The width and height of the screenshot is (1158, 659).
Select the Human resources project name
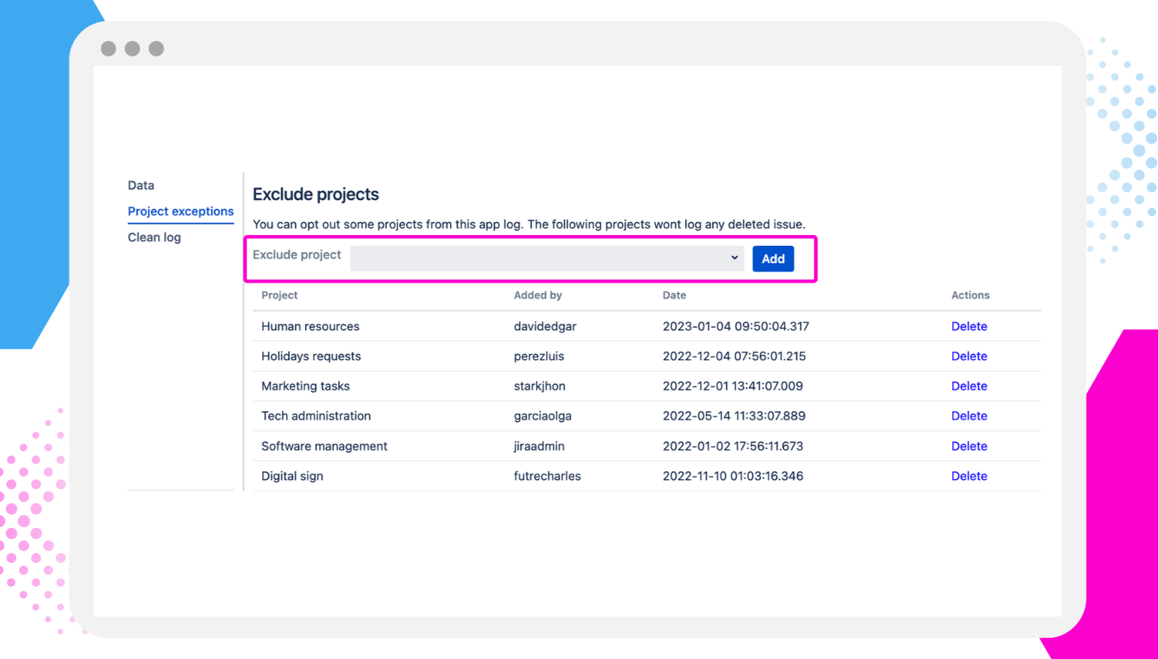coord(310,327)
